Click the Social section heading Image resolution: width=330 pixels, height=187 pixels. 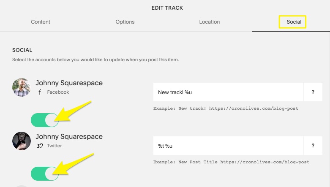pos(23,50)
